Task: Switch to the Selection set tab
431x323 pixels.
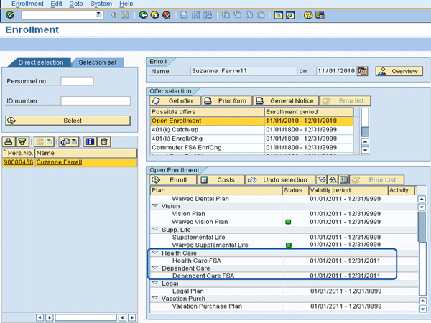Action: 98,63
